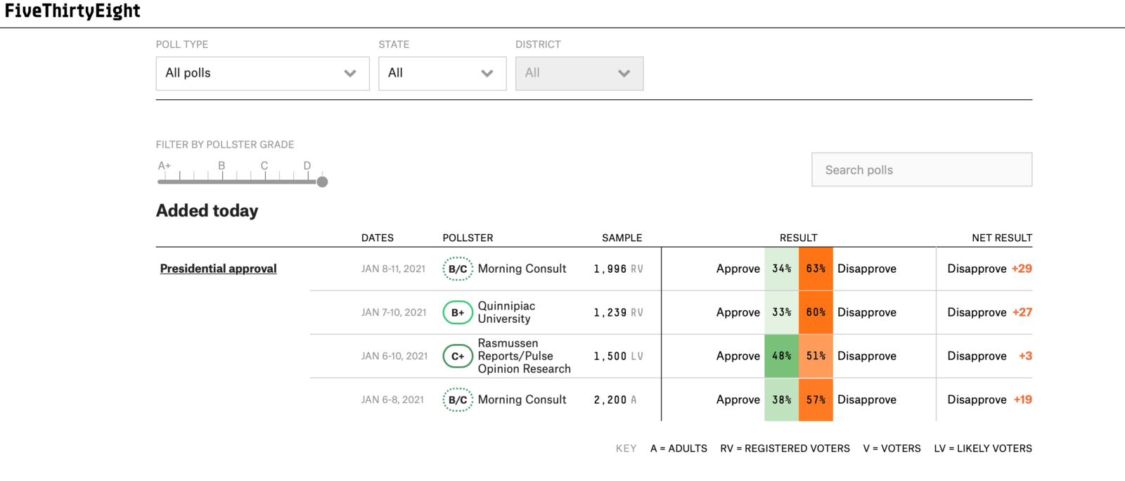The image size is (1125, 481).
Task: Click the Search polls input field
Action: point(921,169)
